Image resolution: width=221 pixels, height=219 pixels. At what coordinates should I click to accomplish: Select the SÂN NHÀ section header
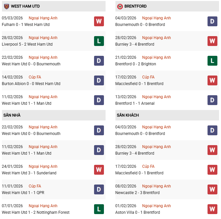coord(12,115)
